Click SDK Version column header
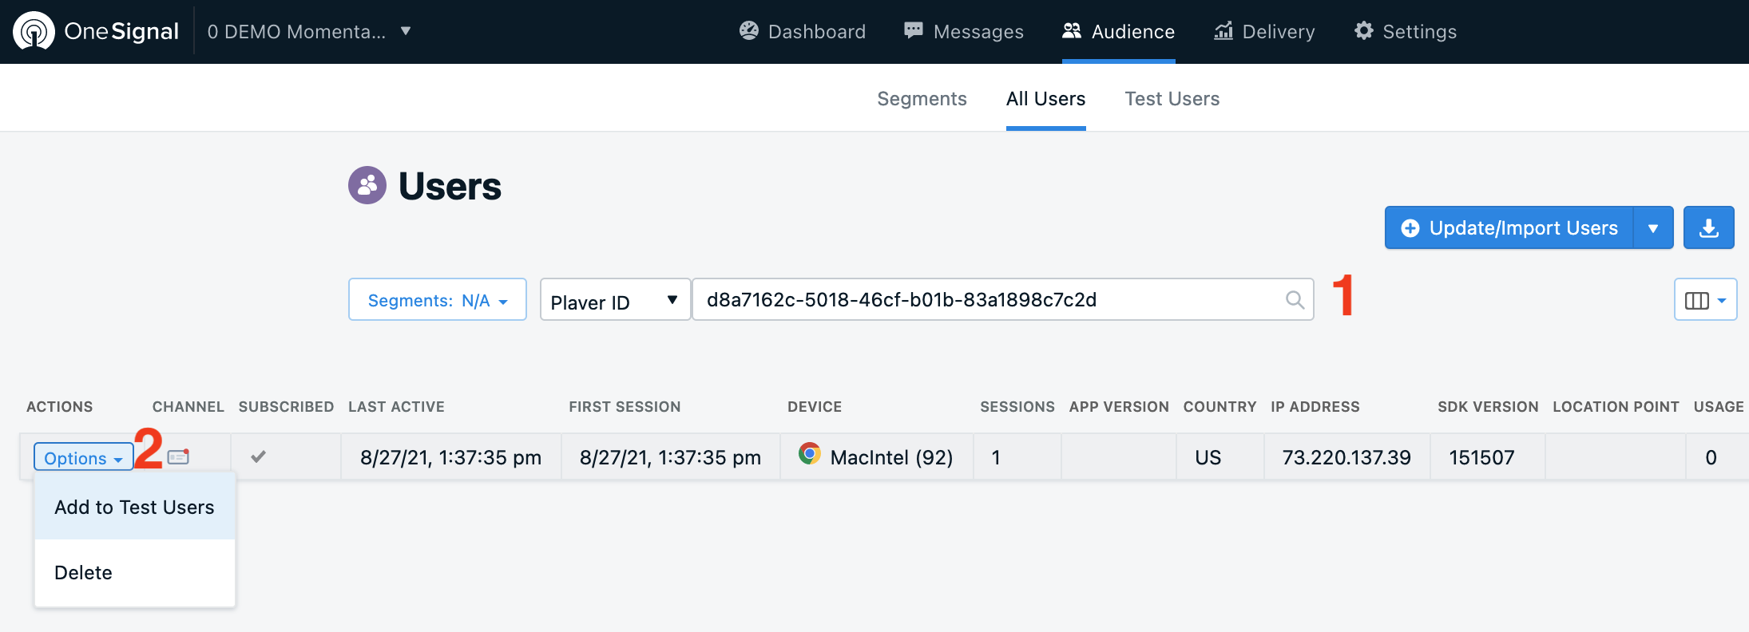This screenshot has height=632, width=1749. pyautogui.click(x=1488, y=406)
